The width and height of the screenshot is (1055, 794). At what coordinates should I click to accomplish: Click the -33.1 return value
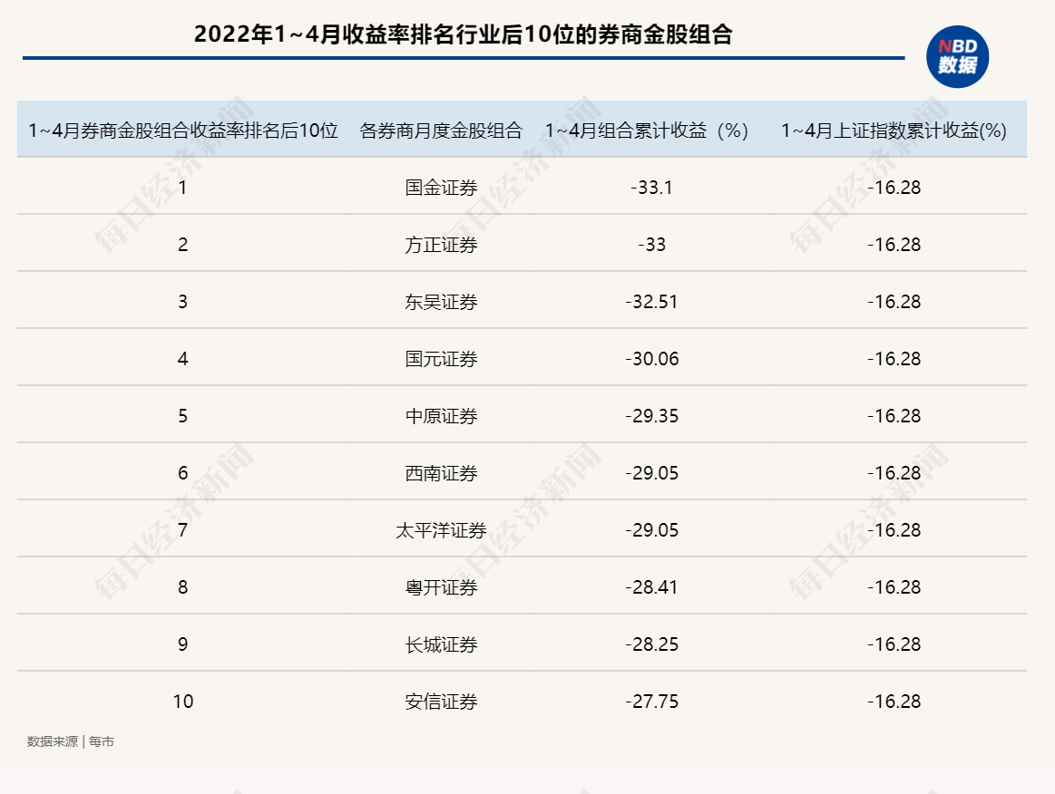[651, 188]
